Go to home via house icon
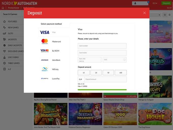Screen dimensions: 173x130 (3, 8)
